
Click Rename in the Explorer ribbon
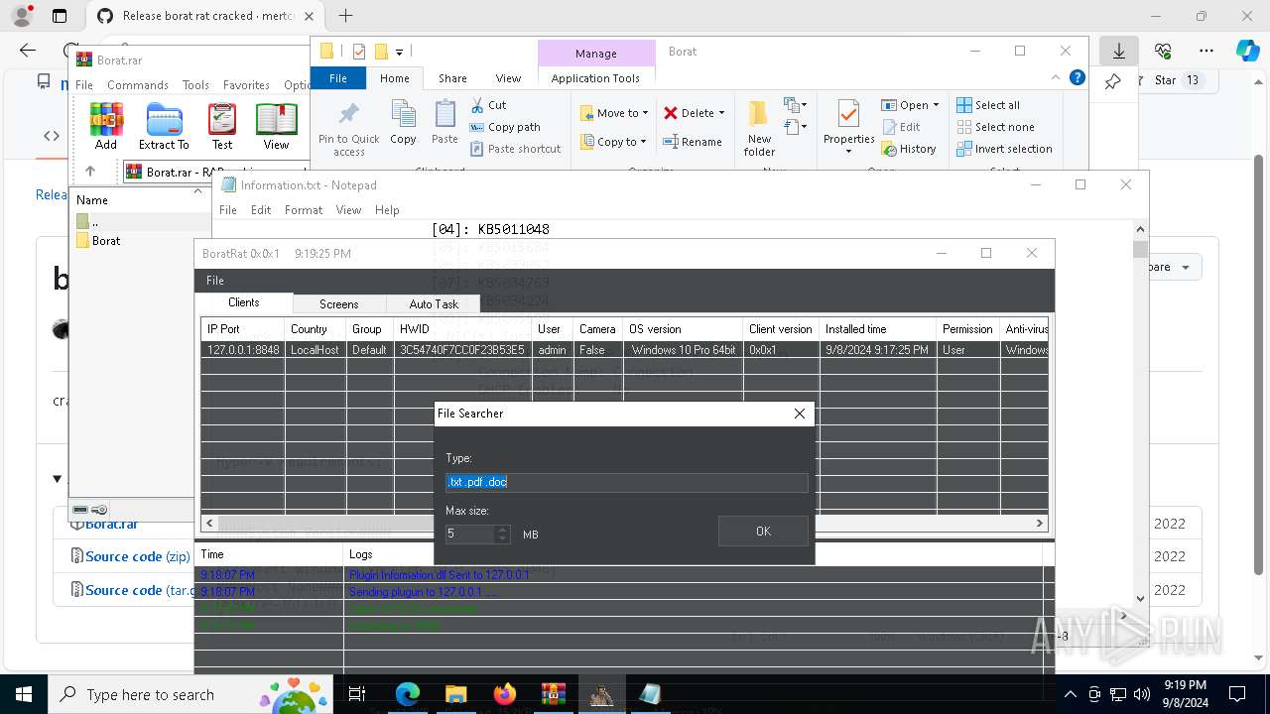(x=693, y=142)
